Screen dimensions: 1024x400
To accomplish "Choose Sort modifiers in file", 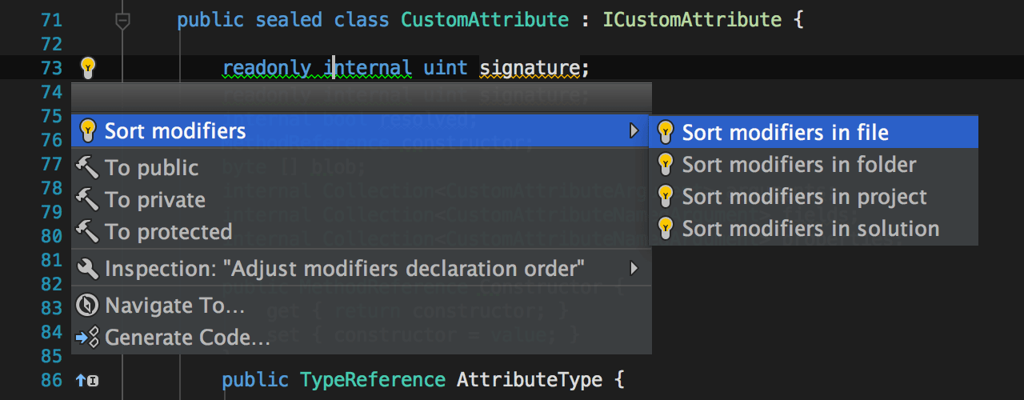I will 814,132.
